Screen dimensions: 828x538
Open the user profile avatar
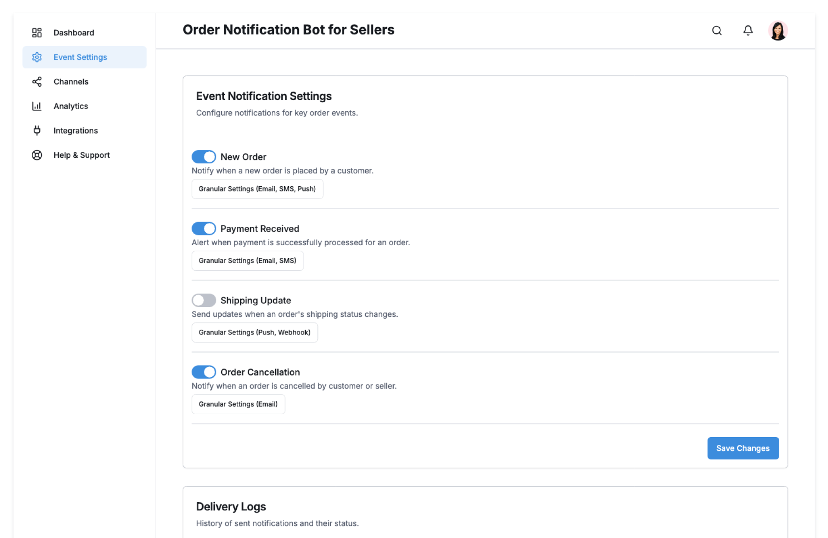pyautogui.click(x=778, y=31)
